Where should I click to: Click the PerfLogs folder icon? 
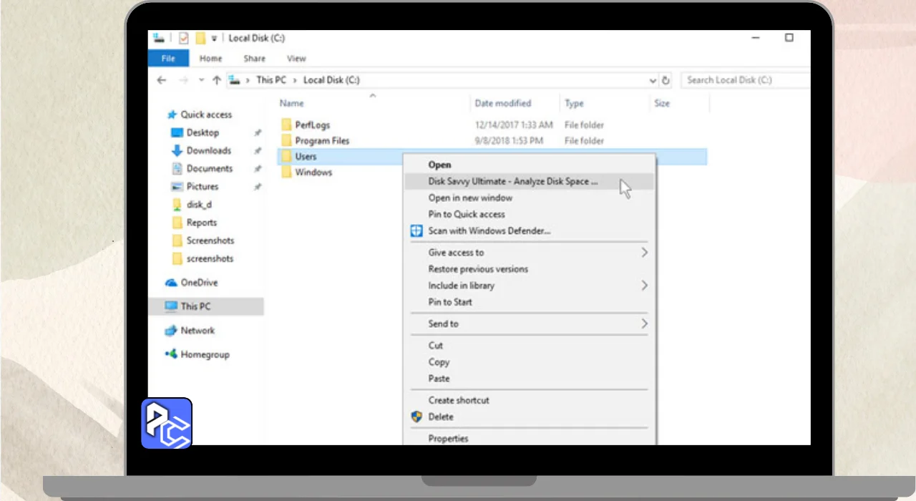click(287, 125)
